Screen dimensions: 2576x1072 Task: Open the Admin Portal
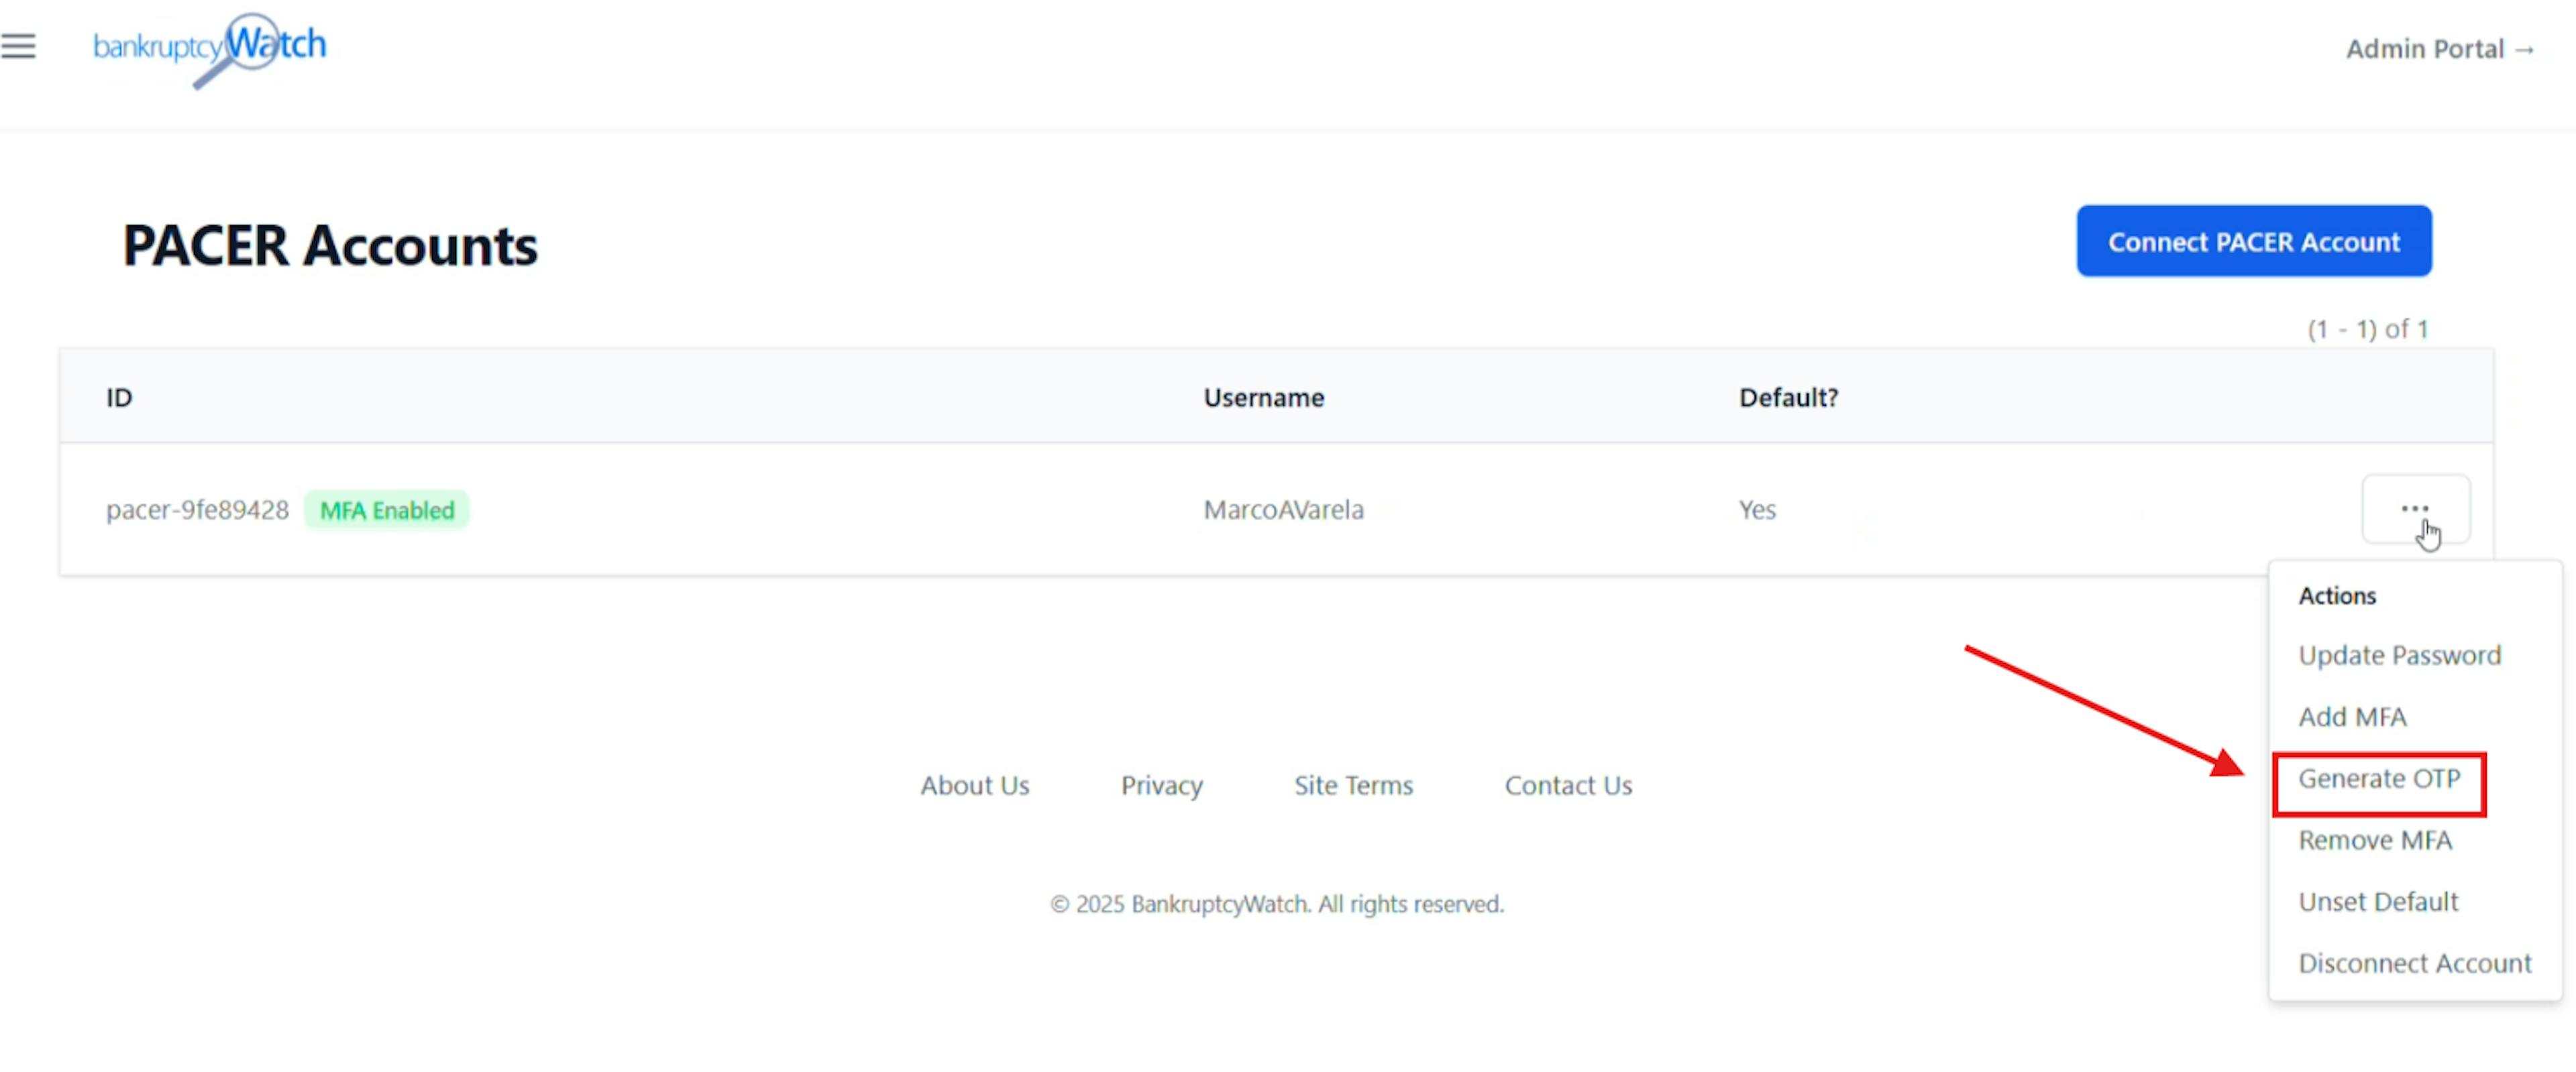(x=2440, y=48)
